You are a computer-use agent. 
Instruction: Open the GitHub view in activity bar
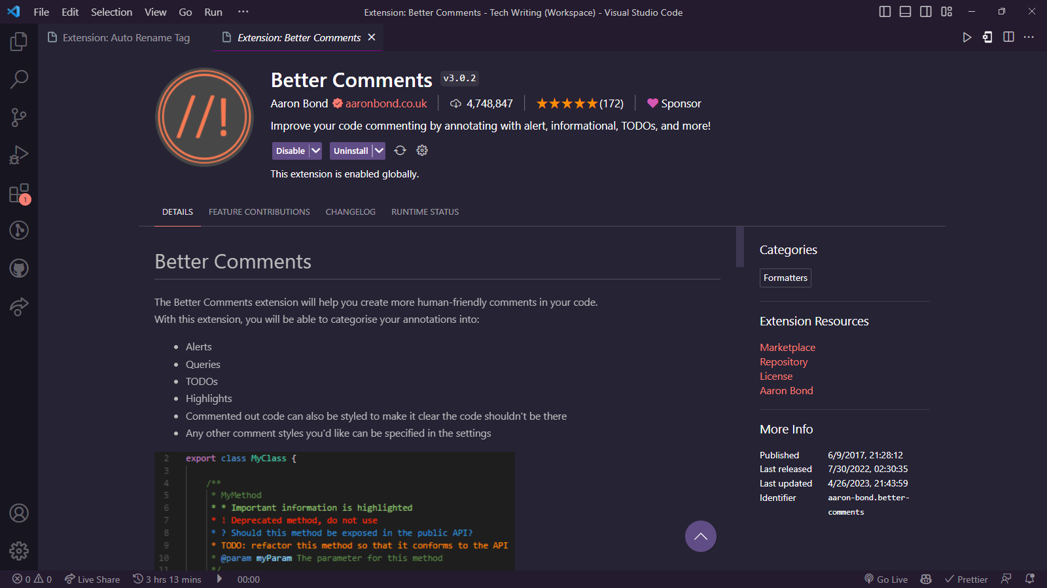(x=19, y=268)
